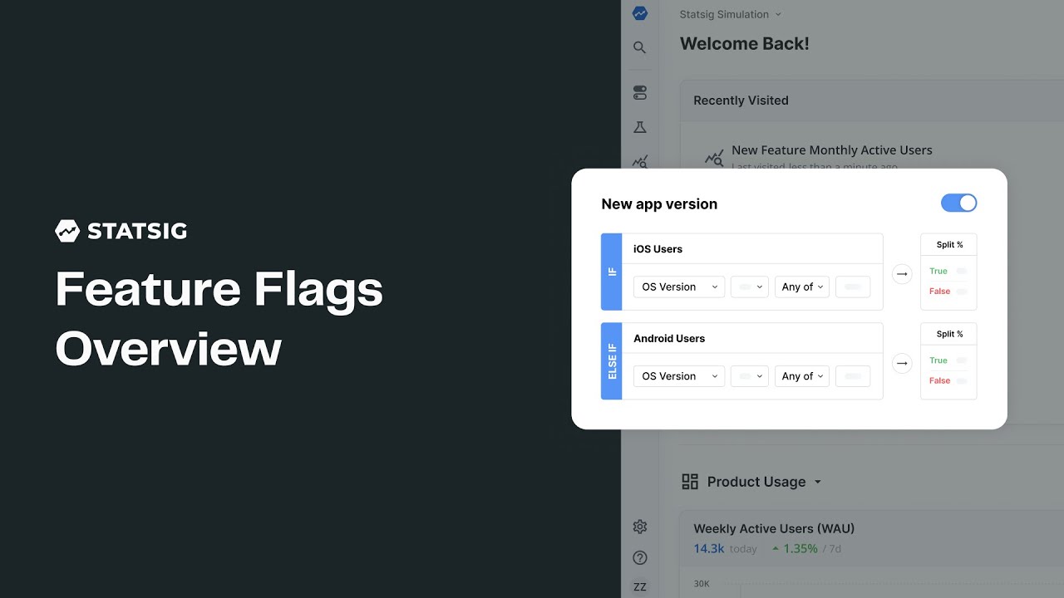The width and height of the screenshot is (1064, 598).
Task: Click the chart icon next to New Feature Monthly Active Users
Action: click(x=713, y=157)
